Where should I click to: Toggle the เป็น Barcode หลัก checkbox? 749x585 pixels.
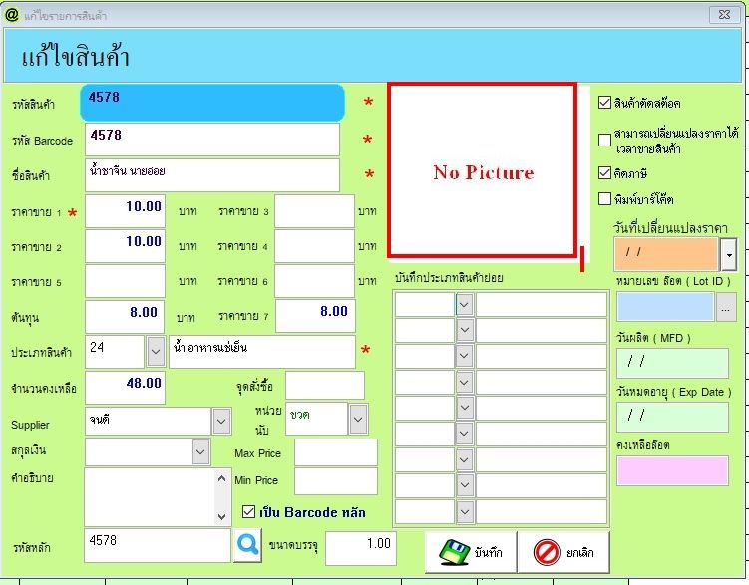[x=249, y=512]
